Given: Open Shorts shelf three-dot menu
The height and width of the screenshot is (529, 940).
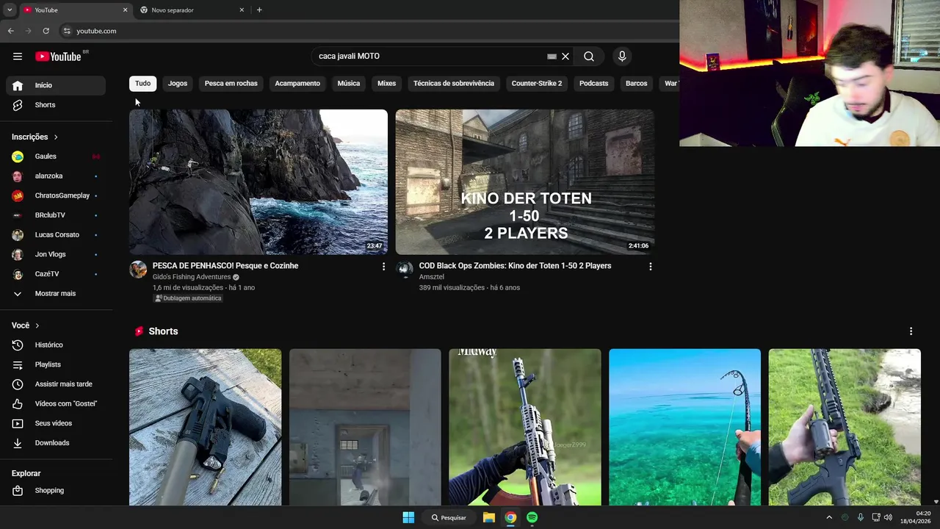Looking at the screenshot, I should 911,331.
